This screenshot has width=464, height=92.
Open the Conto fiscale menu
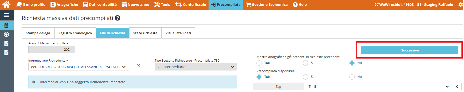[x=190, y=5]
